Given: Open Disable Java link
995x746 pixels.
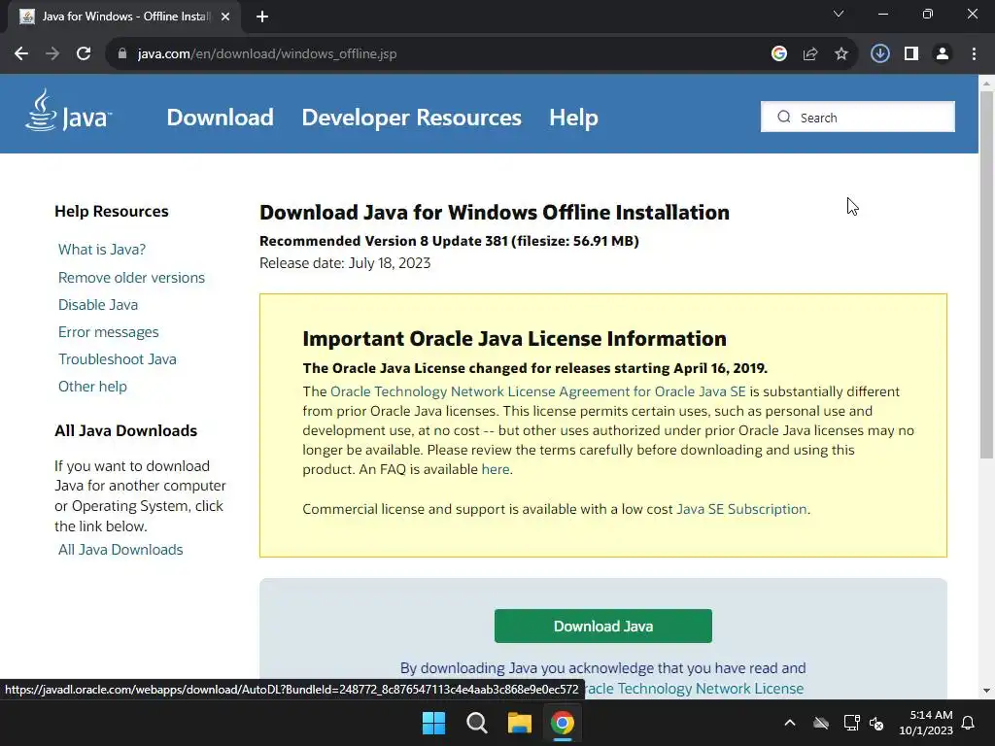Looking at the screenshot, I should tap(98, 304).
